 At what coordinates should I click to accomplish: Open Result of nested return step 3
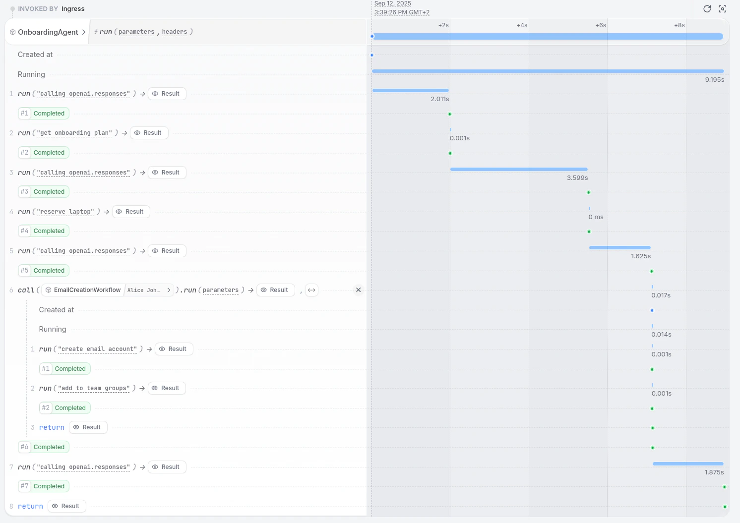click(x=88, y=427)
